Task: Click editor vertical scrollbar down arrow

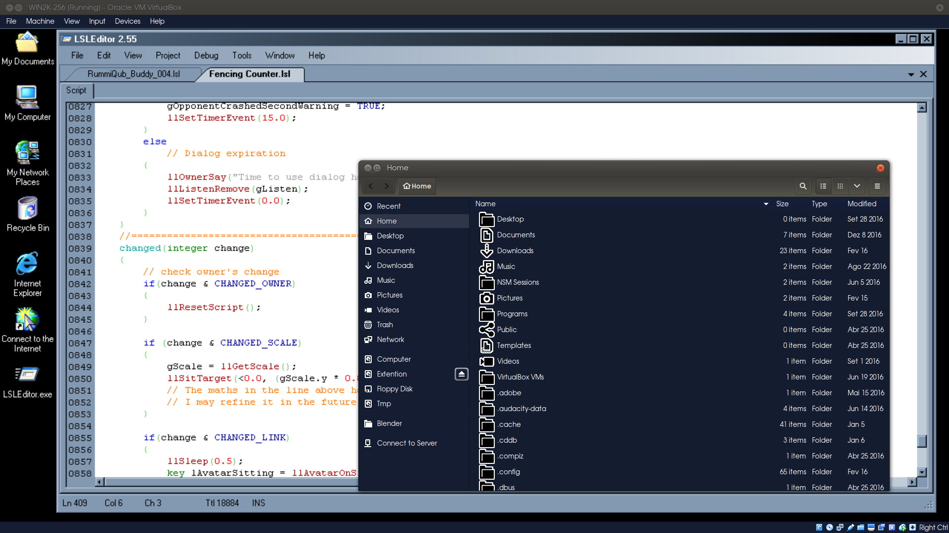Action: pyautogui.click(x=922, y=472)
